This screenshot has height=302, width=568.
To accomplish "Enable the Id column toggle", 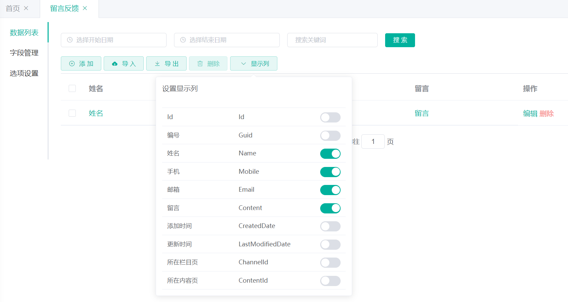I will pos(330,117).
